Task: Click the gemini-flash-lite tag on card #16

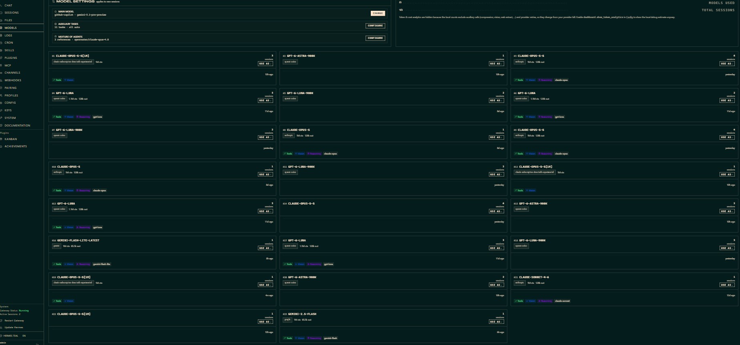Action: pyautogui.click(x=102, y=264)
